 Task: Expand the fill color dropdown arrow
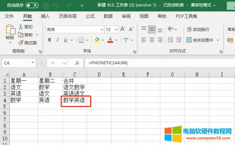103,40
